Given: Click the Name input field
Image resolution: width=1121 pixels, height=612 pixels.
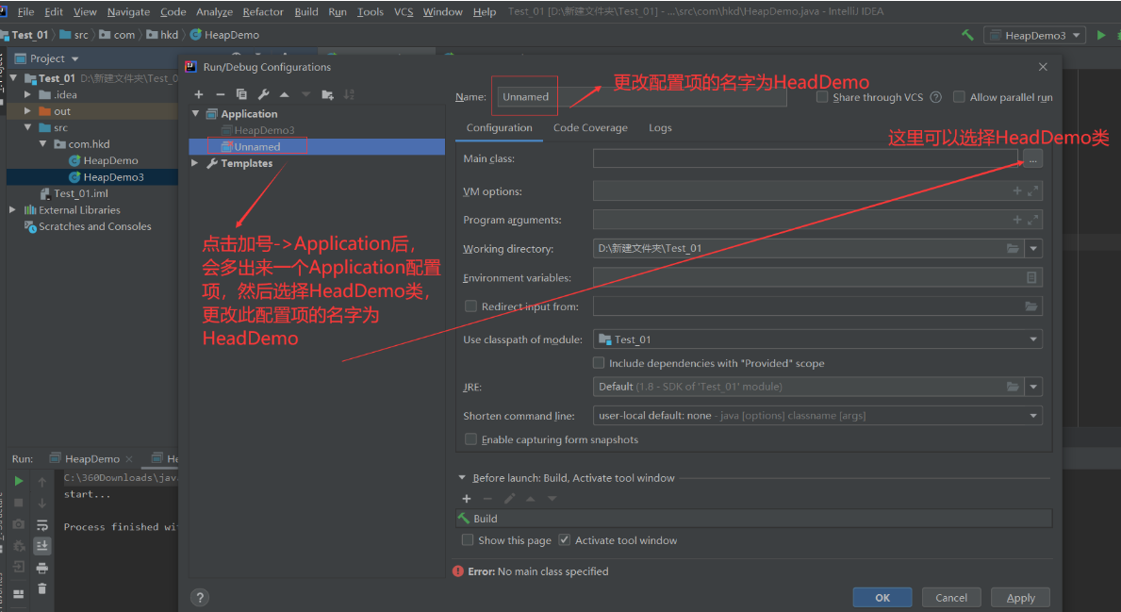Looking at the screenshot, I should tap(641, 96).
